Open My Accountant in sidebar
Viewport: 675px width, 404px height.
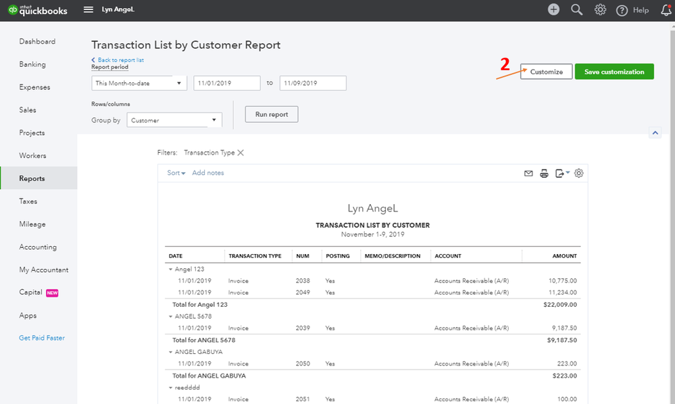point(43,270)
